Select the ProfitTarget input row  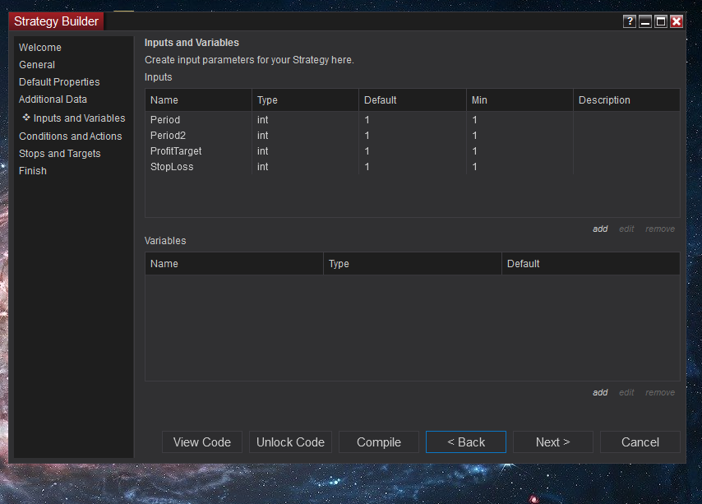(413, 151)
